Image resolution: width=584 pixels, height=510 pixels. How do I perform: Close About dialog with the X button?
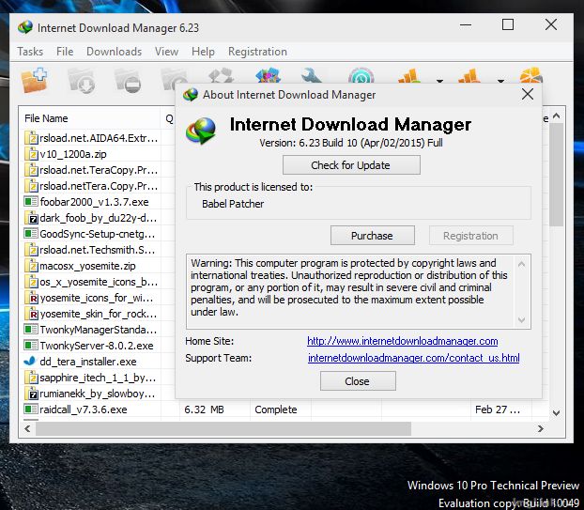point(528,94)
